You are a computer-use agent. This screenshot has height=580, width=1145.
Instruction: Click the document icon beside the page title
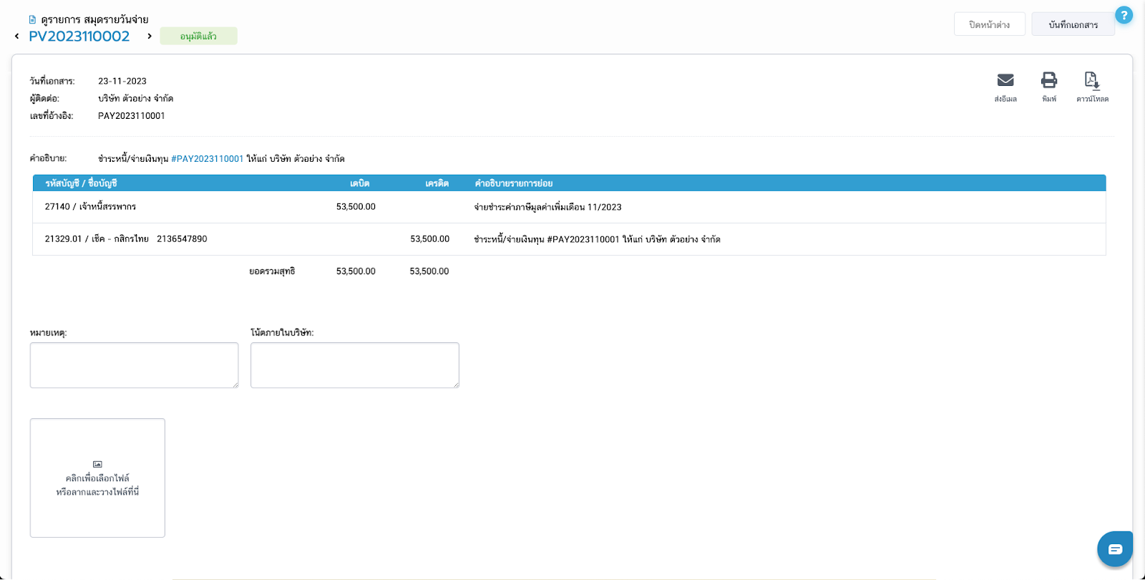point(32,20)
